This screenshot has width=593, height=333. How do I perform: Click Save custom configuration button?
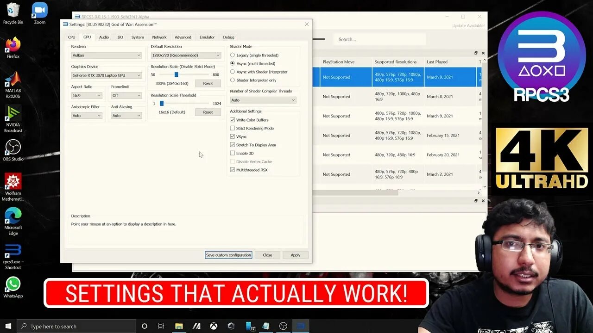228,255
